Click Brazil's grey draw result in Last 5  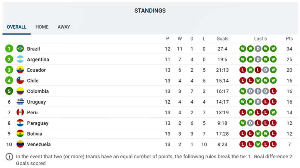pos(258,49)
